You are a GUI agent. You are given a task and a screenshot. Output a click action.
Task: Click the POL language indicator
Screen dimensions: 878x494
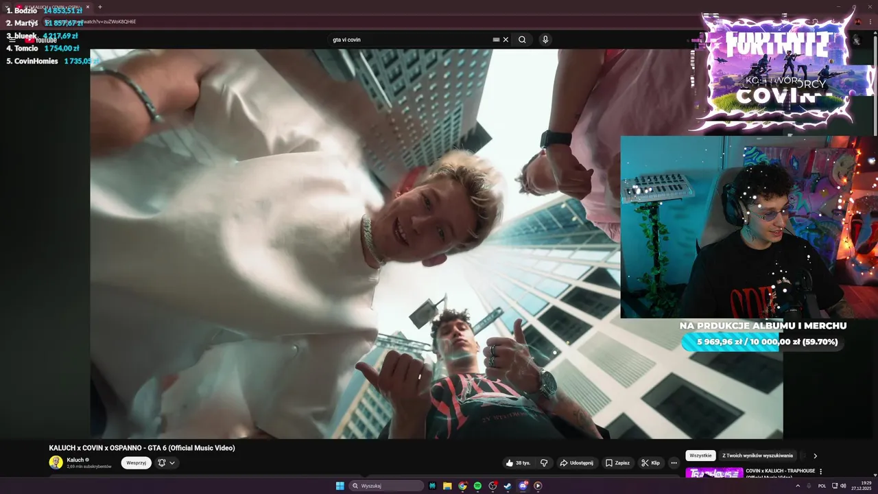pos(822,486)
